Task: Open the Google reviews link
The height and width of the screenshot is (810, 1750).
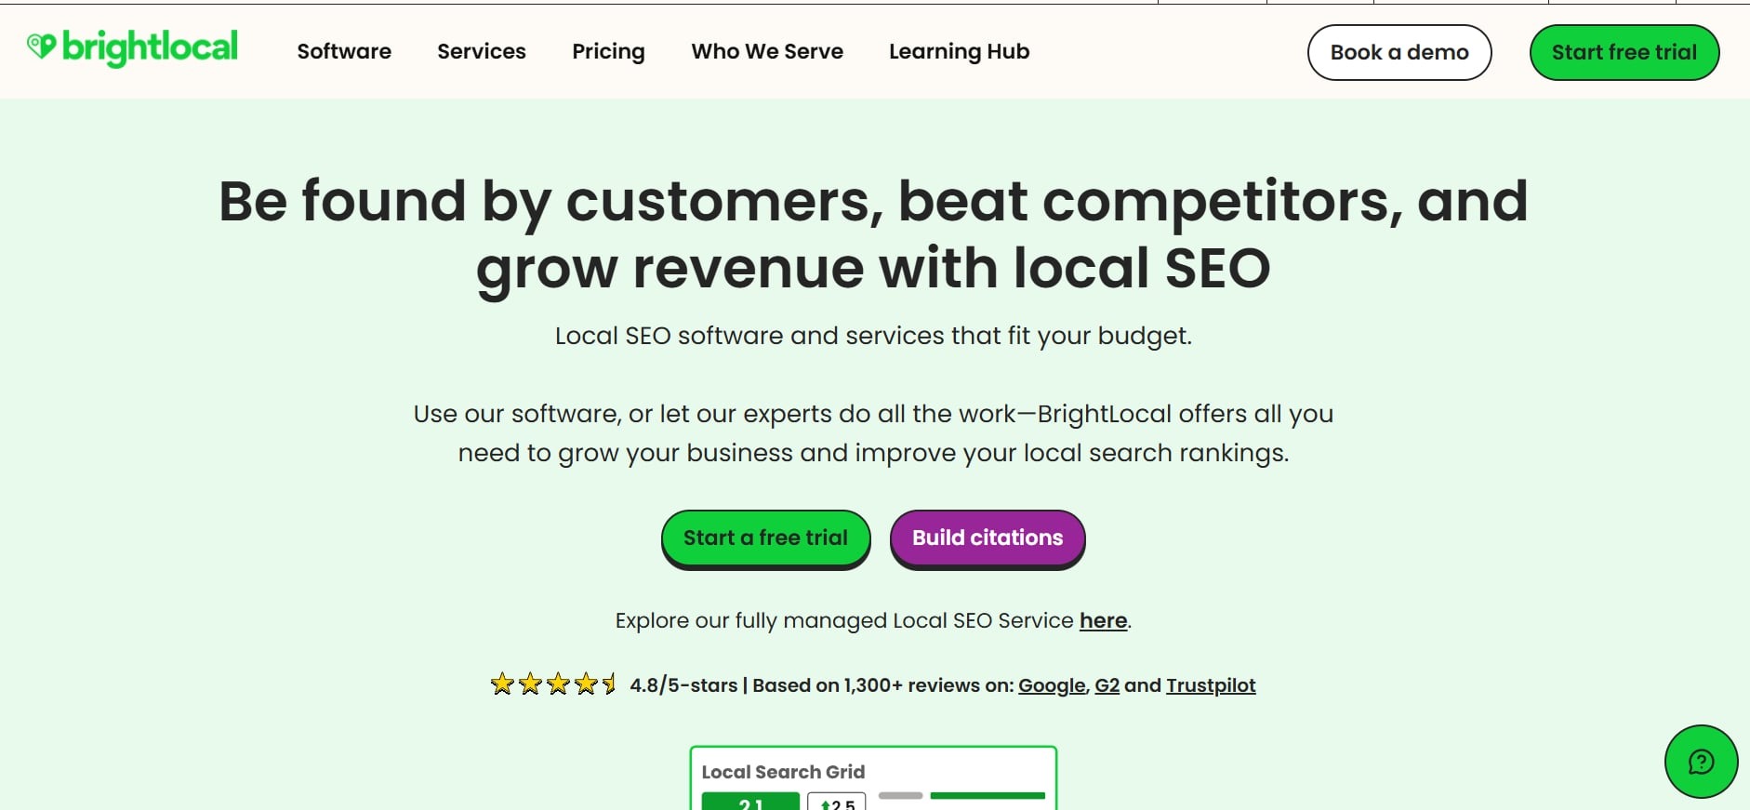Action: click(x=1052, y=685)
